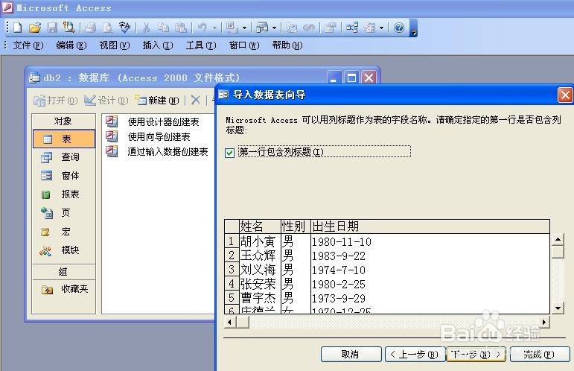
Task: Open the 收藏夹 favorites group
Action: pos(64,289)
